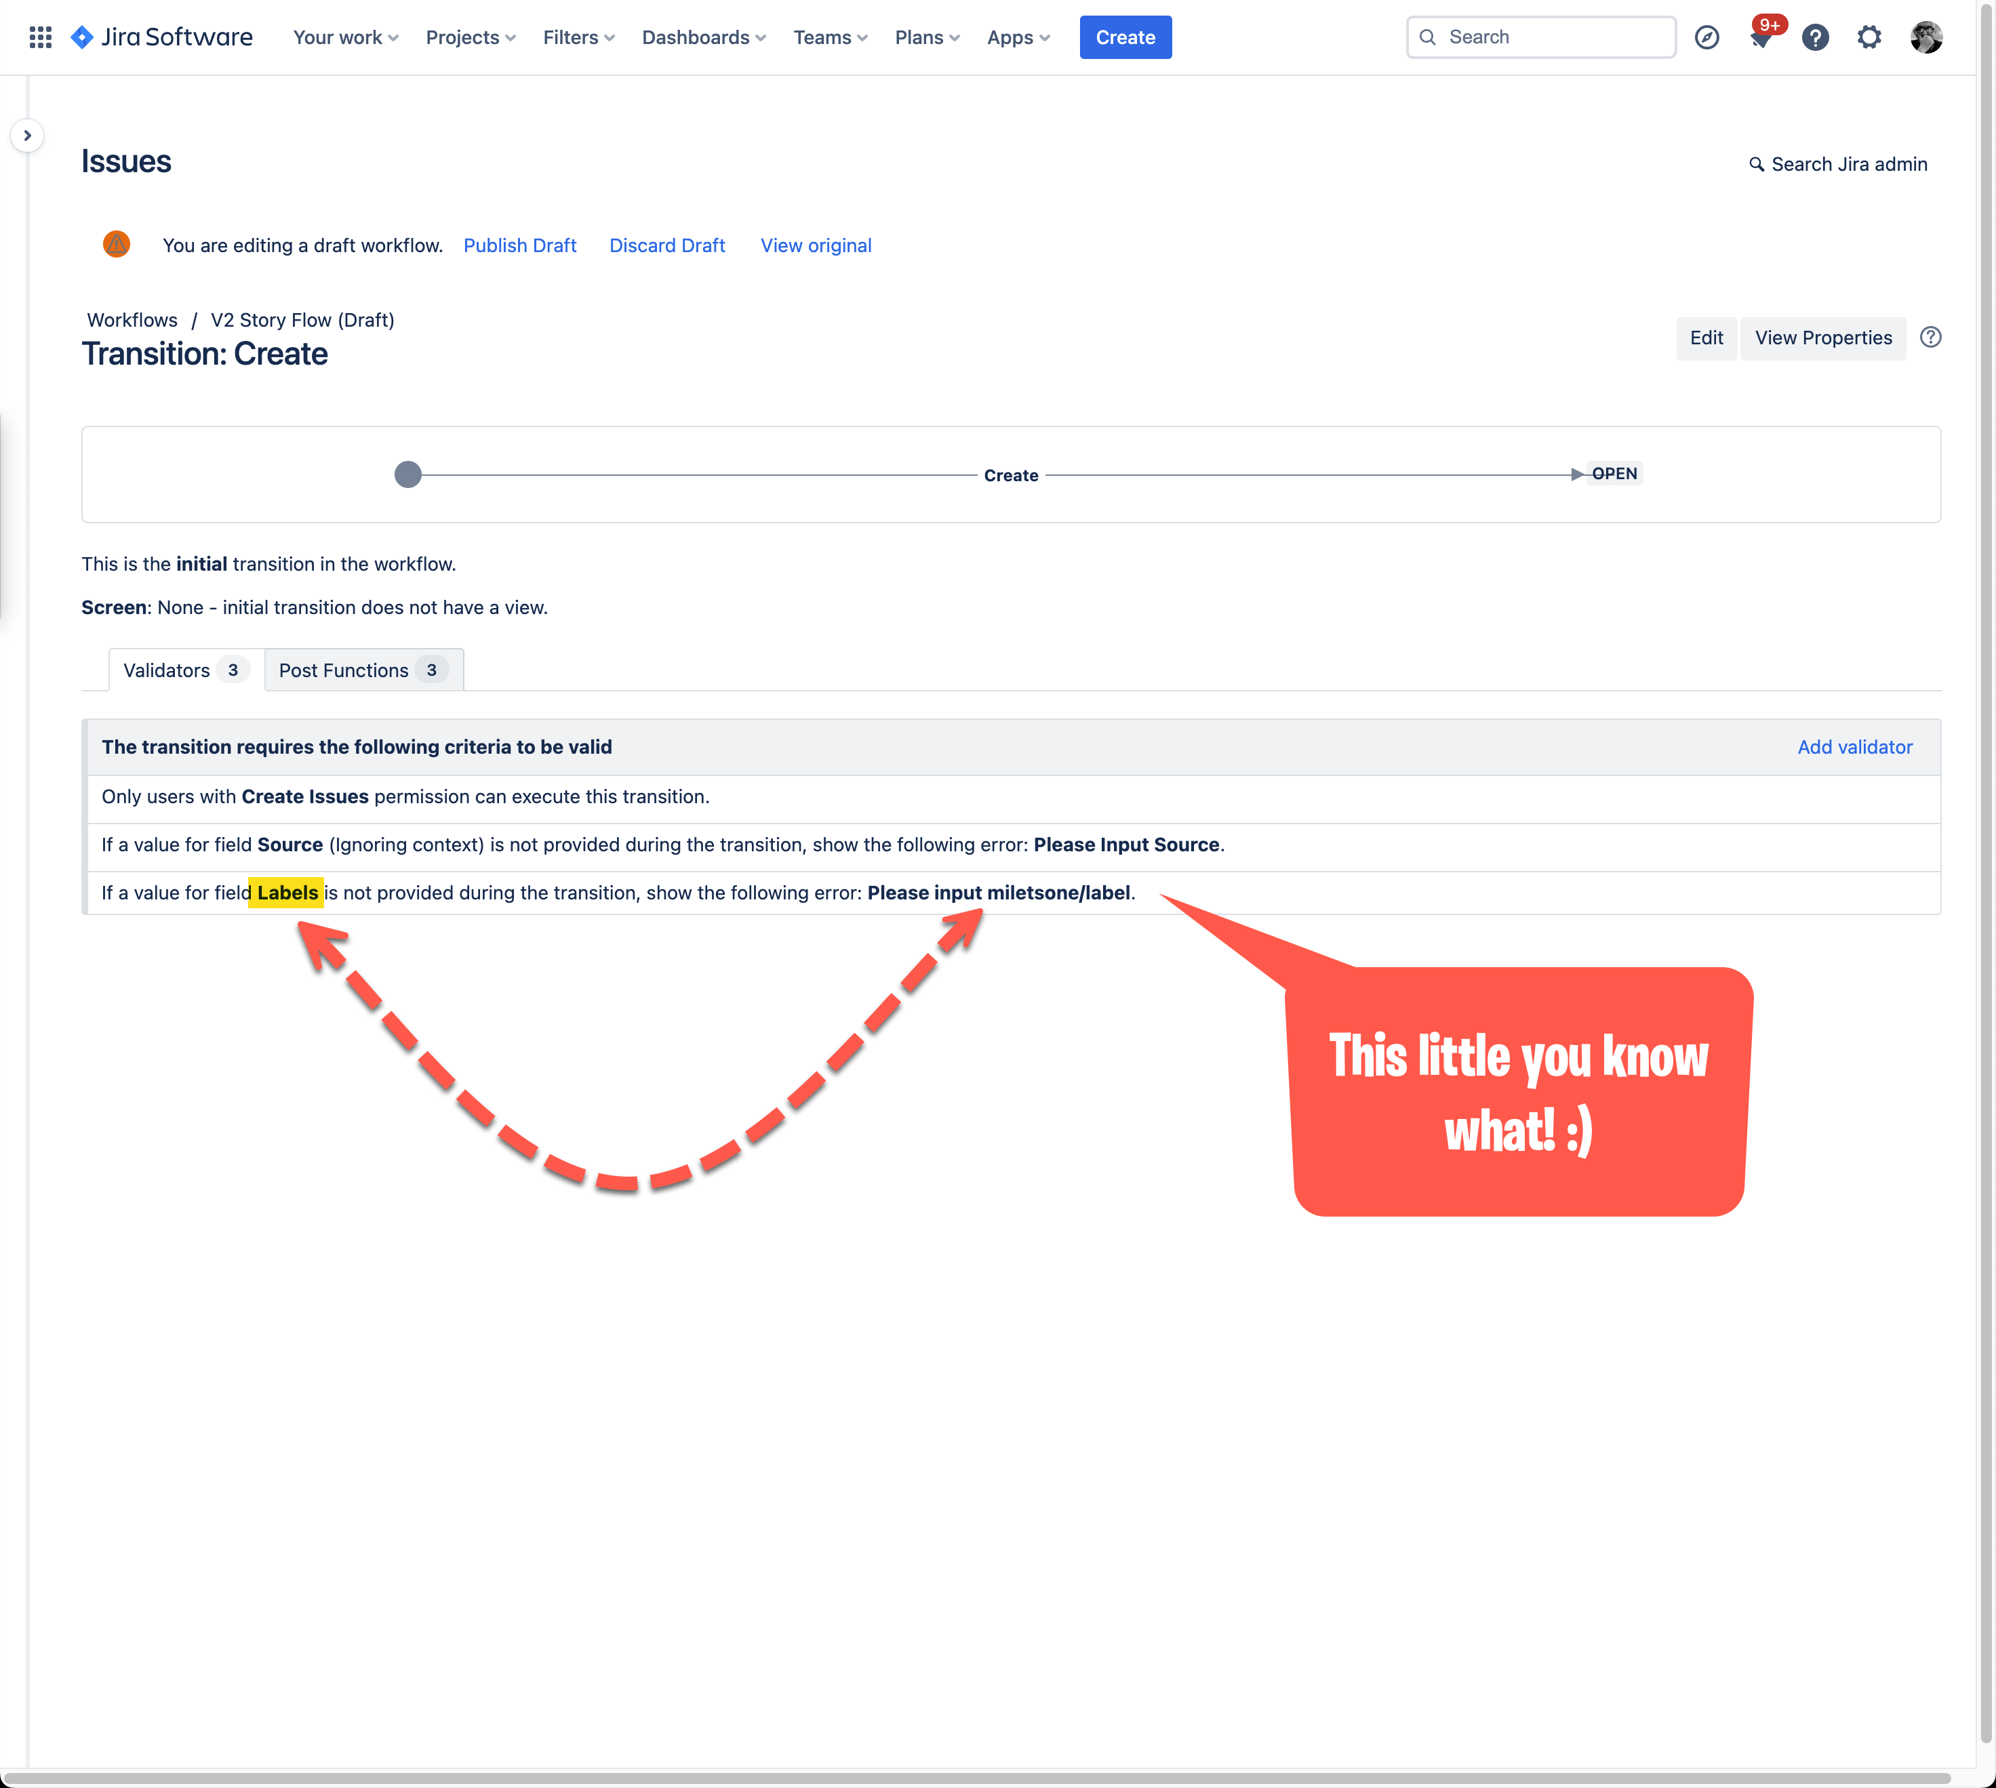Click the Publish Draft link

520,245
